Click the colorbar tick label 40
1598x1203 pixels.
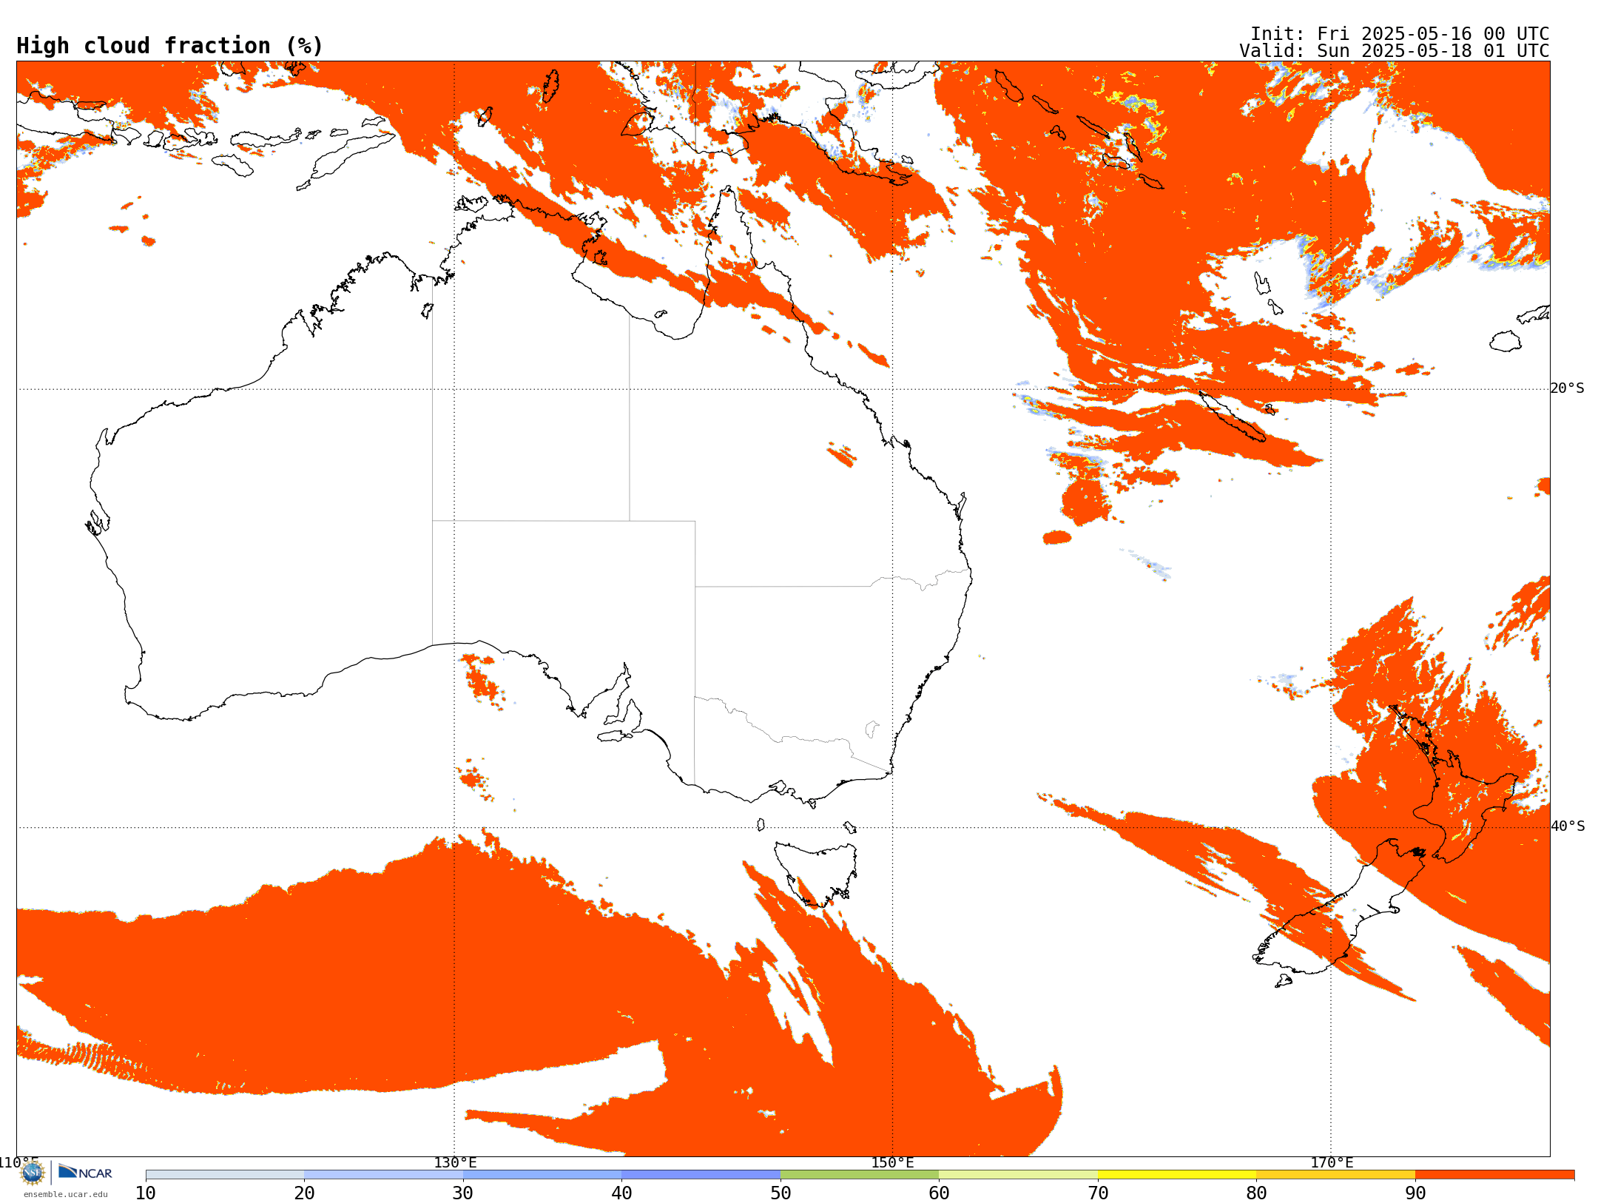621,1193
